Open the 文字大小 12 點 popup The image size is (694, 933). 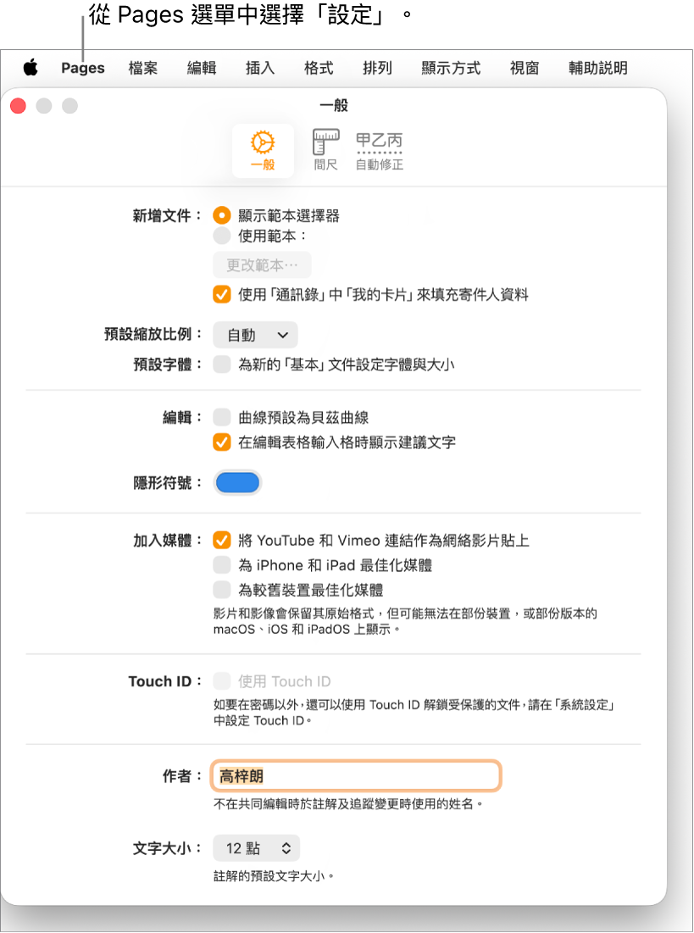257,848
